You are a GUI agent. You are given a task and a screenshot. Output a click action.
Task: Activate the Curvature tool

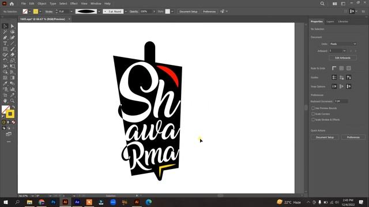pos(12,37)
